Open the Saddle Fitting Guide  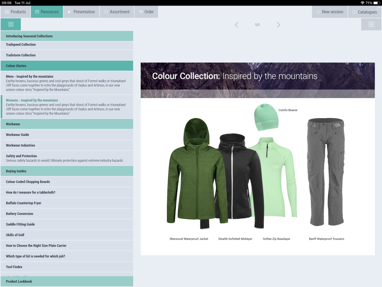[x=67, y=224]
